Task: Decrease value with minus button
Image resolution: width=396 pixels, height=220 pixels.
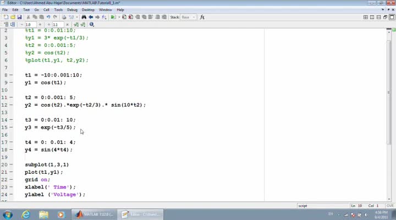Action: (x=21, y=25)
